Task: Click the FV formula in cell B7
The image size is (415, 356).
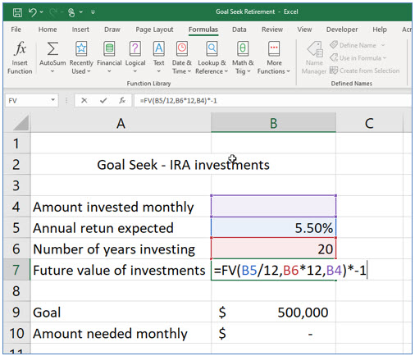Action: click(290, 270)
